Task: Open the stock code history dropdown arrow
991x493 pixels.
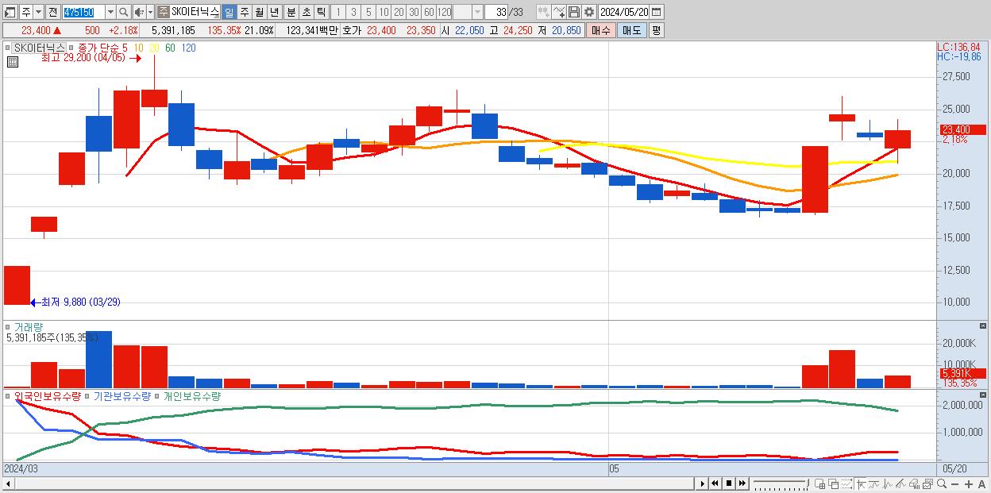Action: pyautogui.click(x=110, y=12)
